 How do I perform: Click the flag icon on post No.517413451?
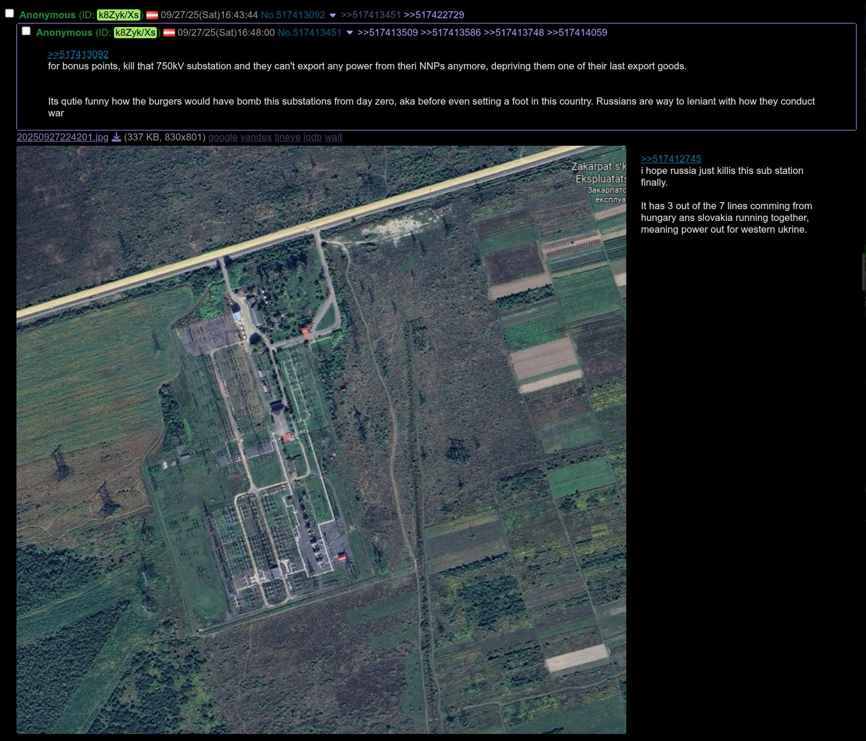point(169,33)
